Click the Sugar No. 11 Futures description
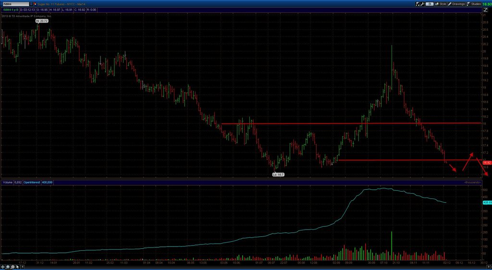The height and width of the screenshot is (270, 492). 61,4
